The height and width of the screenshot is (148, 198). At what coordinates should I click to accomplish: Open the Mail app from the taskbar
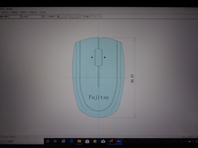103,141
